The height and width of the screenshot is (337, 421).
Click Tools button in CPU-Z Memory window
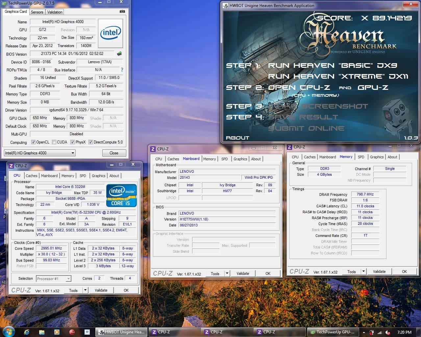tap(352, 272)
